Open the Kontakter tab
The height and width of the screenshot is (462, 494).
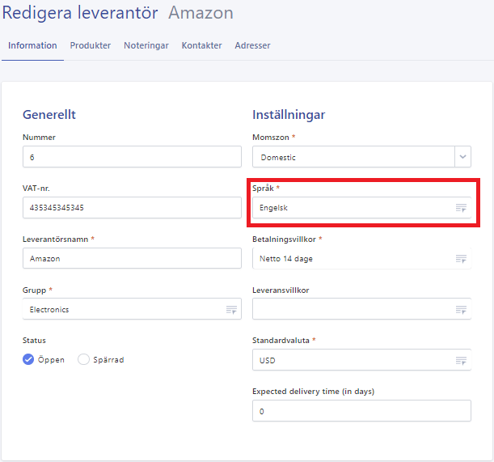[201, 45]
